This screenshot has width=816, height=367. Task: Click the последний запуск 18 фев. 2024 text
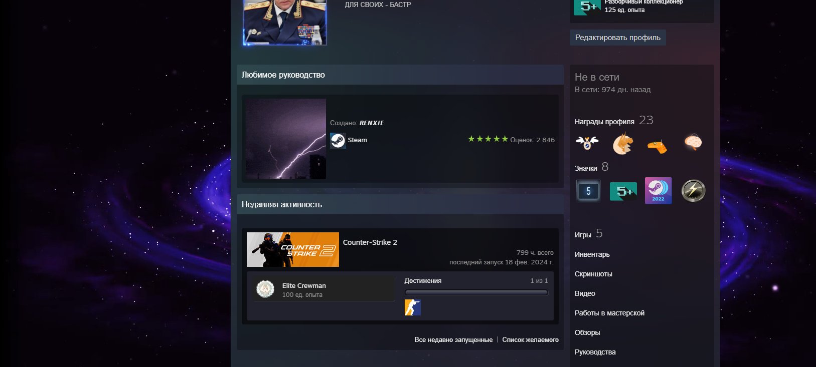pyautogui.click(x=502, y=262)
